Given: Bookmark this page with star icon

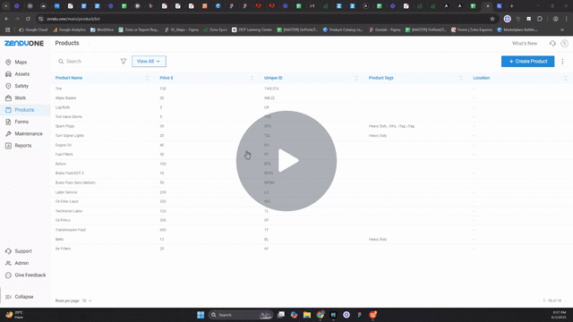Looking at the screenshot, I should point(492,19).
